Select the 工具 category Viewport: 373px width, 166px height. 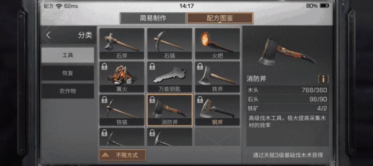tap(68, 55)
